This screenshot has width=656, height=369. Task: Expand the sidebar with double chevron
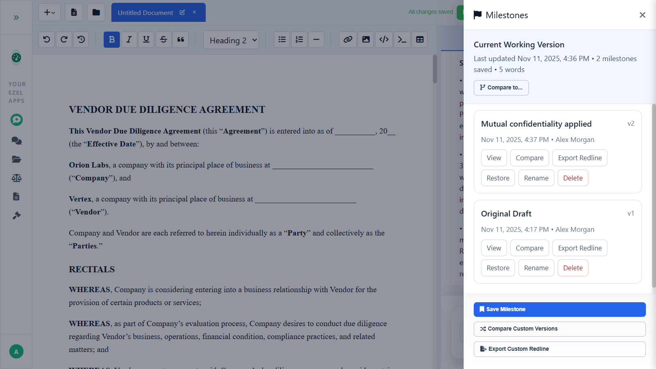[x=16, y=17]
